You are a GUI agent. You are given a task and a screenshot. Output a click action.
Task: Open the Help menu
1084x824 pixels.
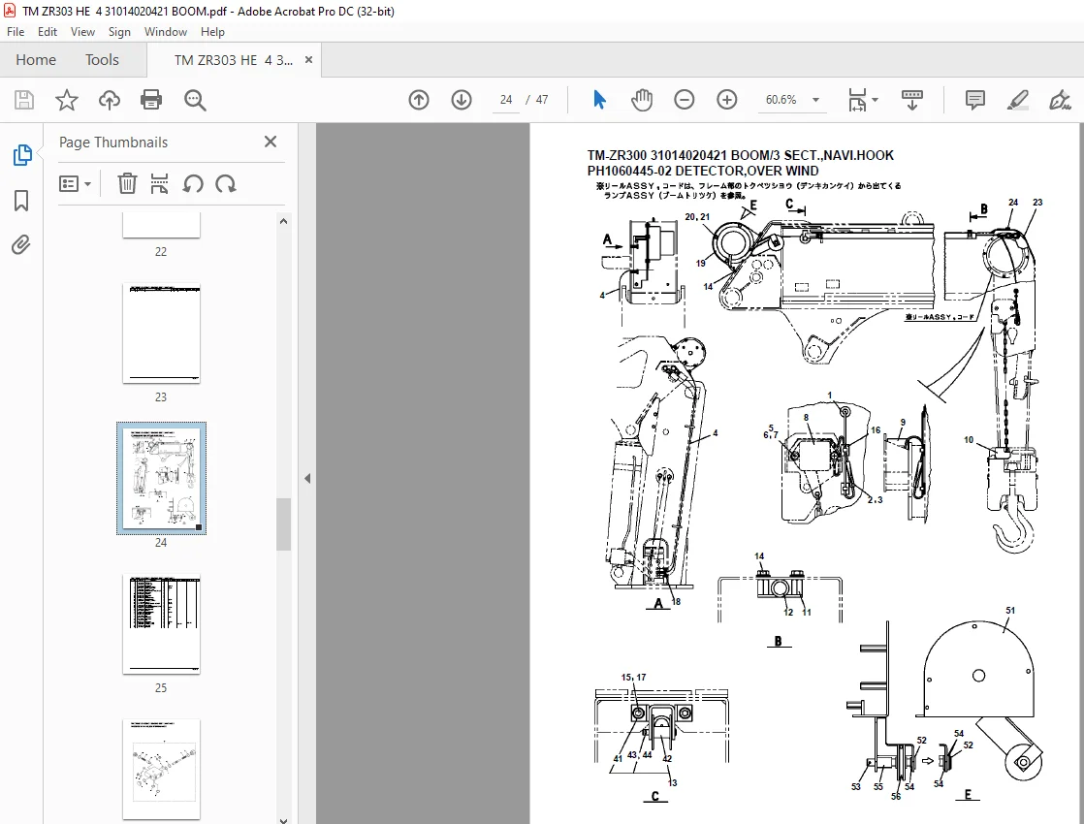pyautogui.click(x=212, y=32)
